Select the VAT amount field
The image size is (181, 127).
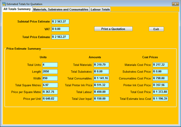click(x=60, y=29)
